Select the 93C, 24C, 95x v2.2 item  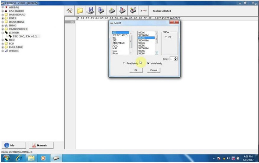coord(25,36)
